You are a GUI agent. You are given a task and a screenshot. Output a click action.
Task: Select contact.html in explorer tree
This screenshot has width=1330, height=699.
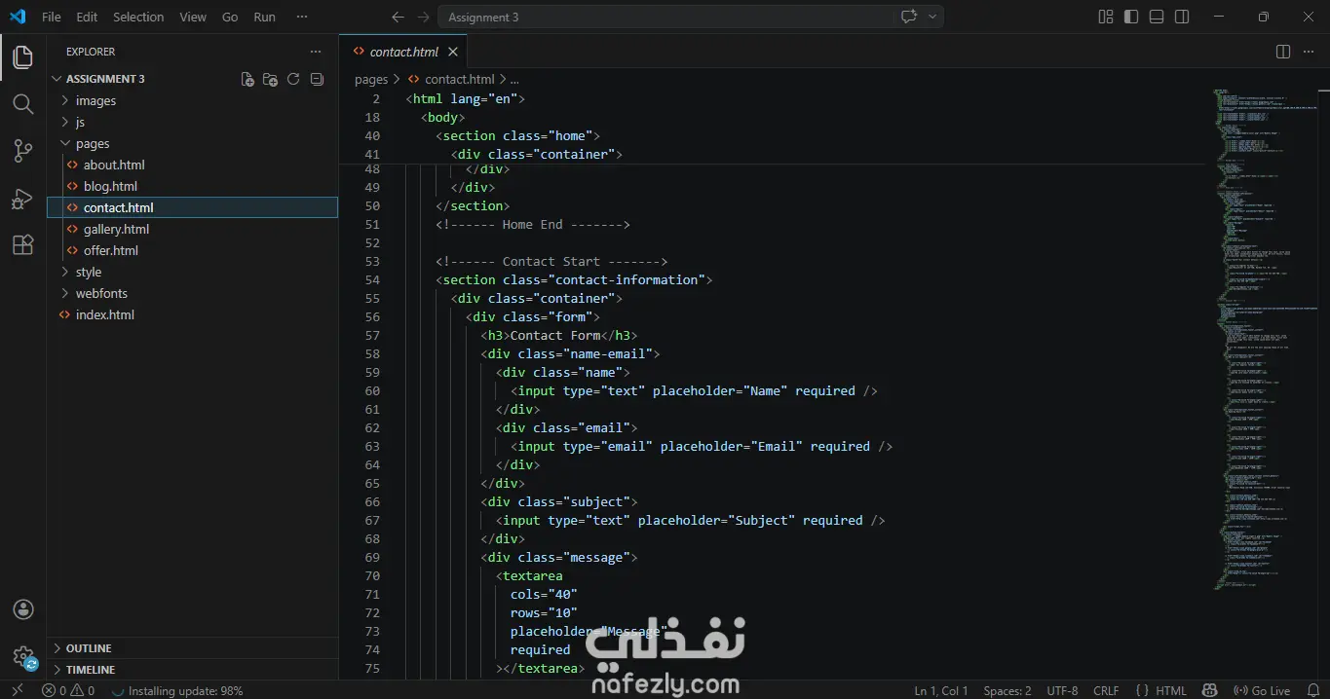193,207
